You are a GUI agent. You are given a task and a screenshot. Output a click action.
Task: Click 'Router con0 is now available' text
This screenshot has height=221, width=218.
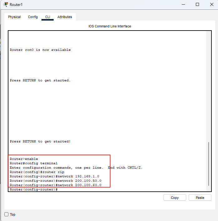click(x=40, y=50)
